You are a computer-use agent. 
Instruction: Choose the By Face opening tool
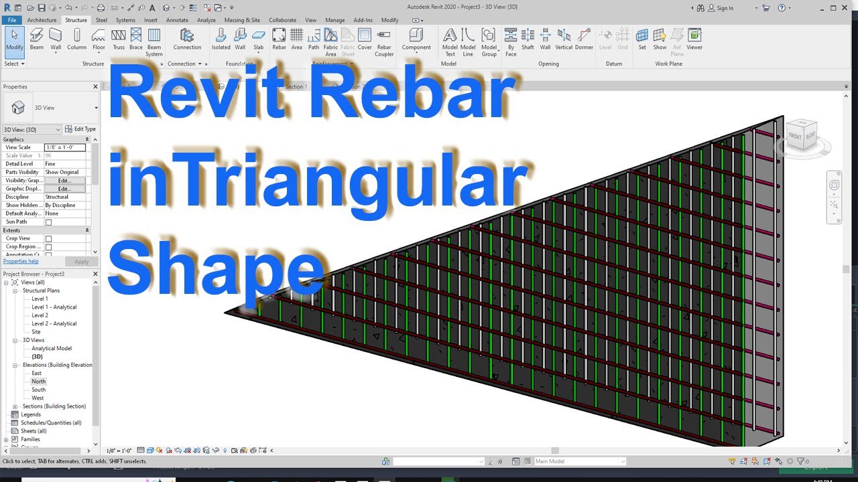(x=511, y=42)
